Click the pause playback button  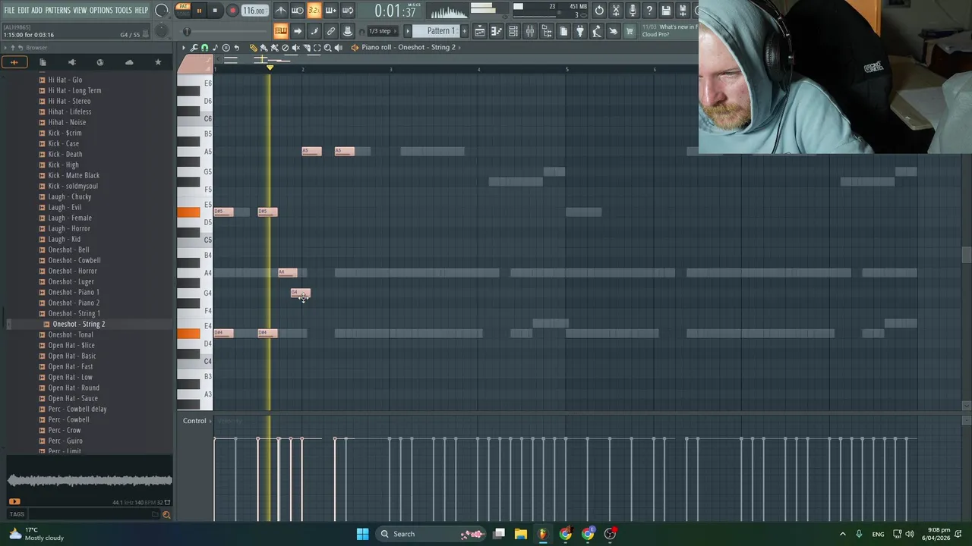click(200, 11)
